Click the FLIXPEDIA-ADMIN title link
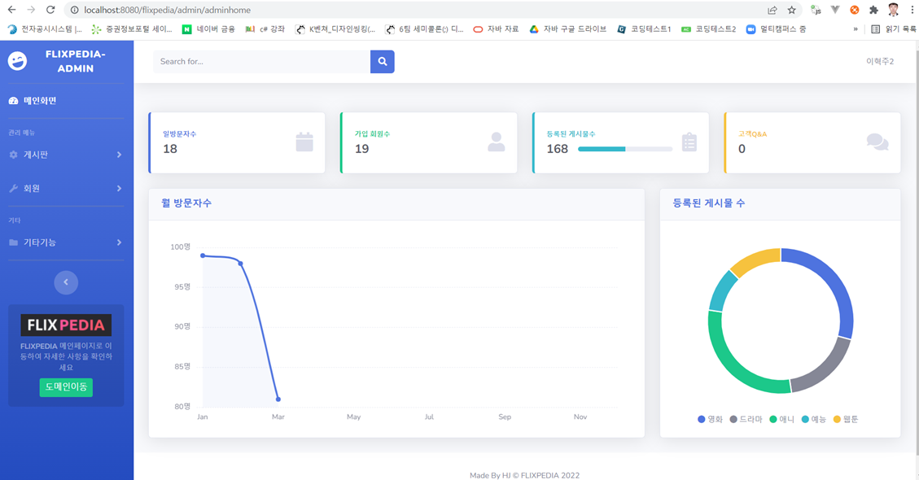 [75, 61]
